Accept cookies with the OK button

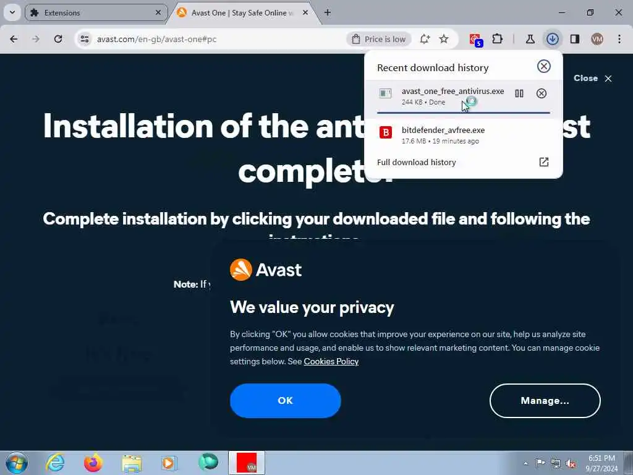(x=286, y=401)
